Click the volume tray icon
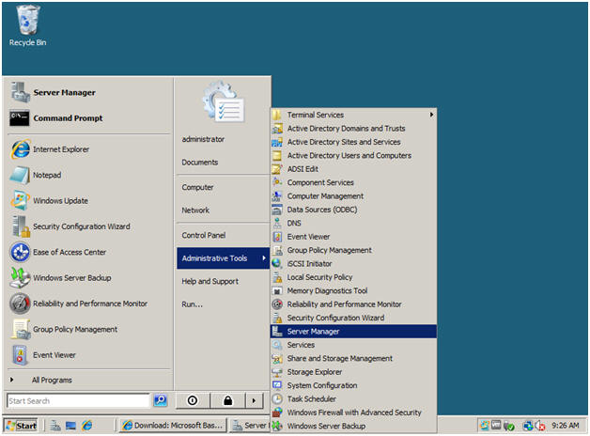590x436 pixels. click(540, 426)
